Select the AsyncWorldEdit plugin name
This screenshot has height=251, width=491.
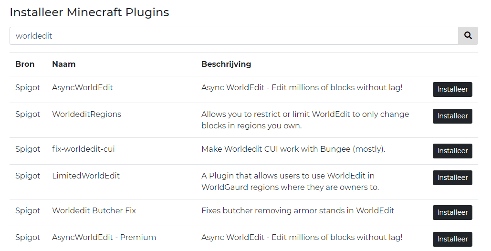pyautogui.click(x=82, y=87)
